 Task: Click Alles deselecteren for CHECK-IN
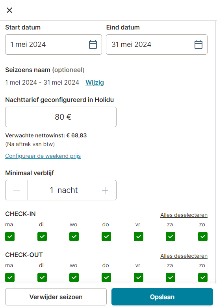coord(184,215)
